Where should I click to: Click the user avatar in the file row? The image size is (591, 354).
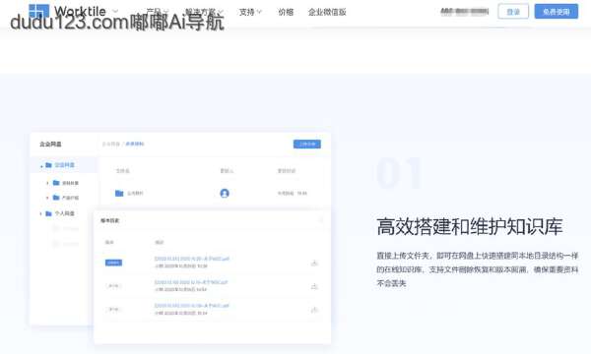tap(225, 194)
